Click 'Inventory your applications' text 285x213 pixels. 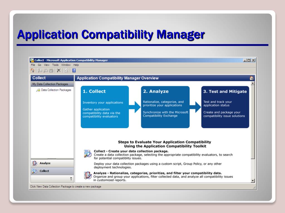click(103, 103)
